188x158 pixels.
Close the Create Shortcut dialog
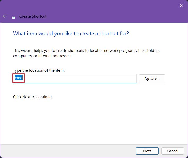[181, 6]
